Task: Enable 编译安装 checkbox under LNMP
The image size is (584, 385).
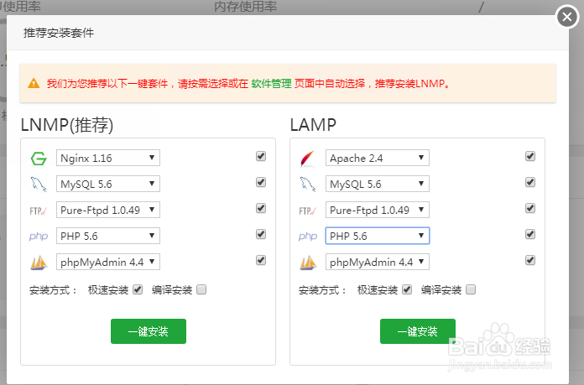Action: point(201,289)
